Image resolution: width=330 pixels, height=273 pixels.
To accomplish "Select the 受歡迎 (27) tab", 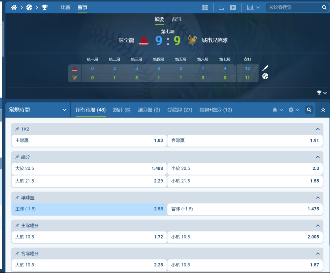I will [x=180, y=110].
